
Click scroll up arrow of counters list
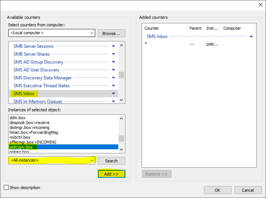pyautogui.click(x=121, y=45)
